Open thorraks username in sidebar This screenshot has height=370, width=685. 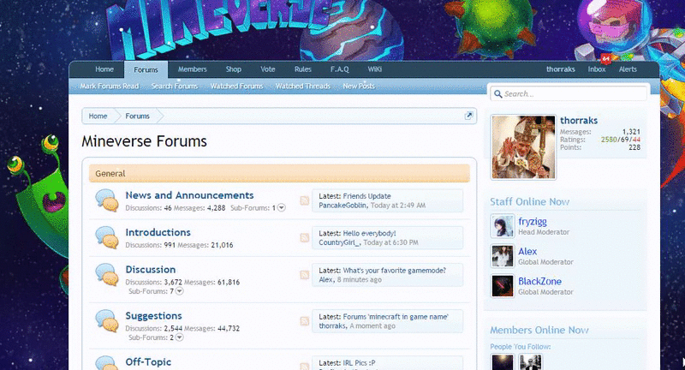[x=579, y=121]
